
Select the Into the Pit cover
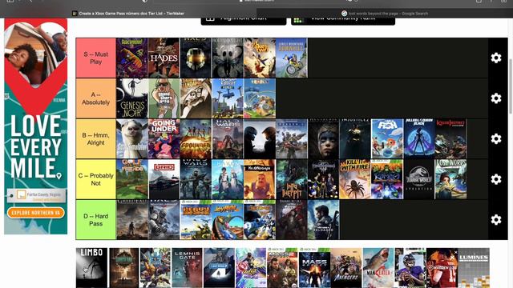(x=292, y=179)
